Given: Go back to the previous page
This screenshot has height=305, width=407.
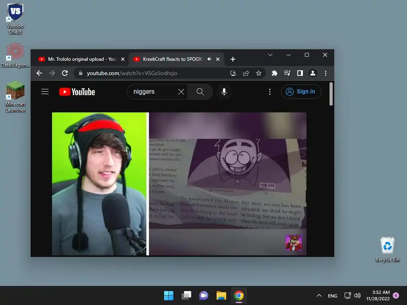Looking at the screenshot, I should pyautogui.click(x=39, y=73).
